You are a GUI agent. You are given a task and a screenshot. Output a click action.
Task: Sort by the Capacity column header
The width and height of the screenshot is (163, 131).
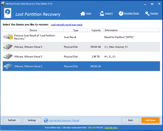click(x=96, y=30)
